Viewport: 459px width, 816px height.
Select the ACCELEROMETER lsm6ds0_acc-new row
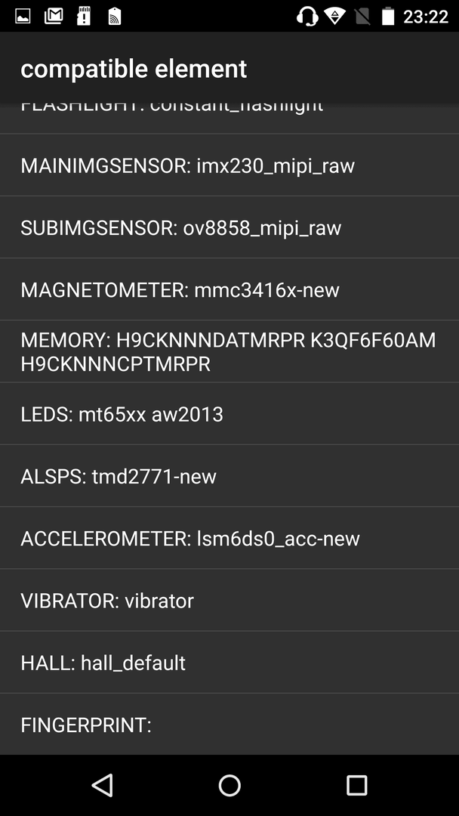(x=229, y=538)
